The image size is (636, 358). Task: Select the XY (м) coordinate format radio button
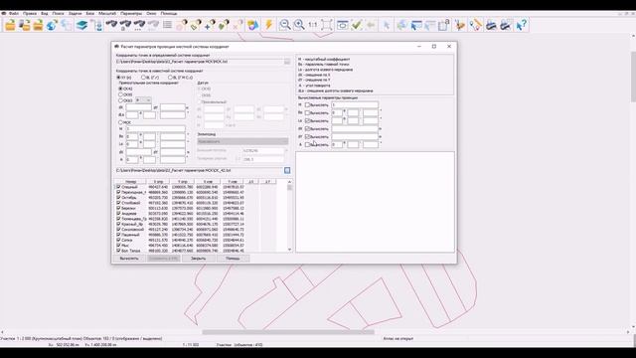tap(118, 78)
